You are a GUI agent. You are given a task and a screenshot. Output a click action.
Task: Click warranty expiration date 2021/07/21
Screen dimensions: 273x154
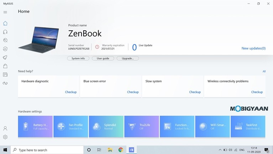[x=108, y=49]
